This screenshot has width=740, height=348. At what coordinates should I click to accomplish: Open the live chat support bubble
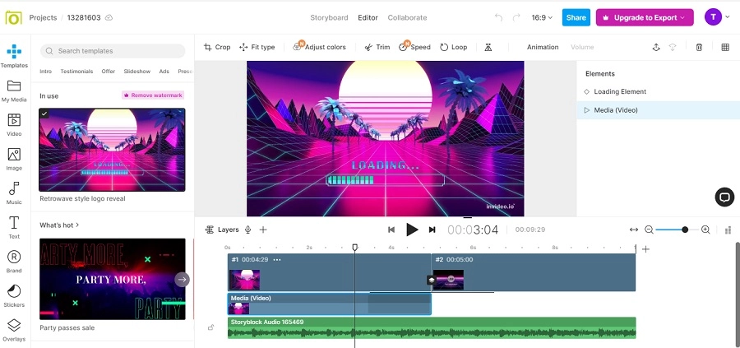(x=724, y=196)
